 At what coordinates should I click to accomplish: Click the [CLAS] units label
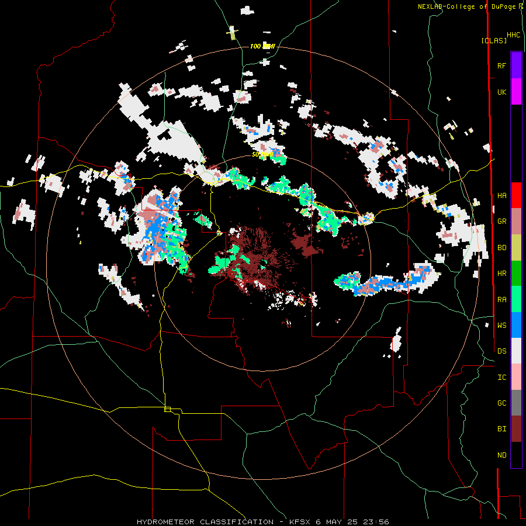click(x=494, y=41)
